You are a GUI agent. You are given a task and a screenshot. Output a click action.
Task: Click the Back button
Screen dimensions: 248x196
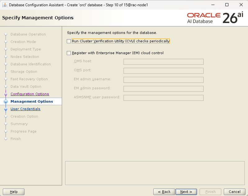164,192
